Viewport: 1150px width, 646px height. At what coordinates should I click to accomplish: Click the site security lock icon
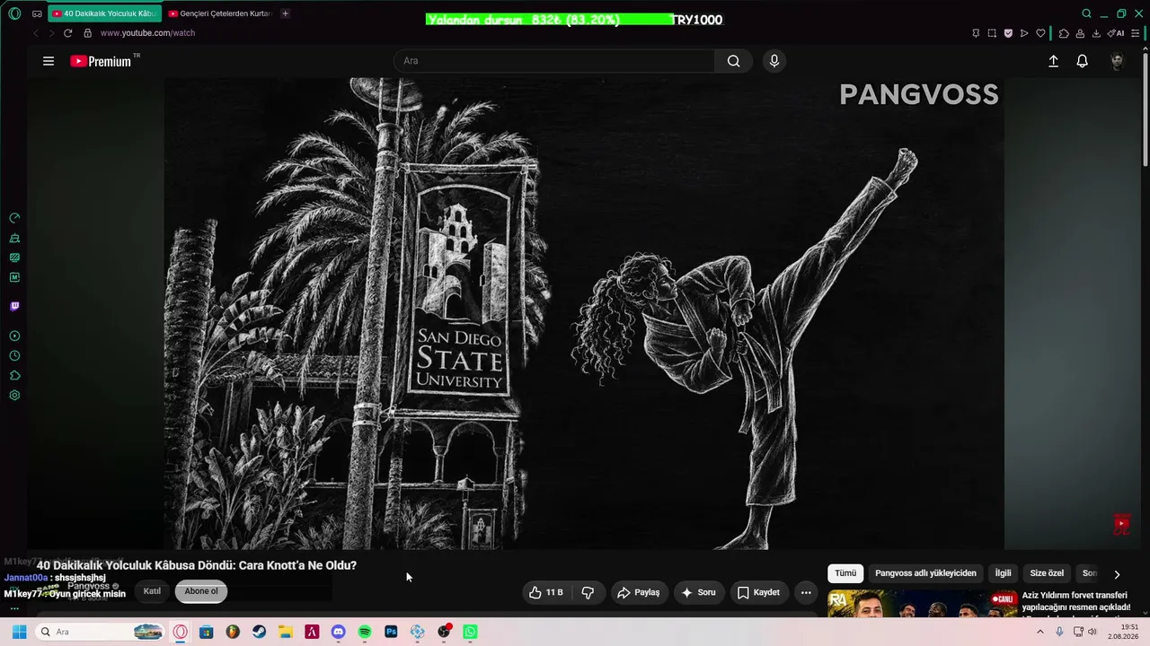pyautogui.click(x=87, y=33)
